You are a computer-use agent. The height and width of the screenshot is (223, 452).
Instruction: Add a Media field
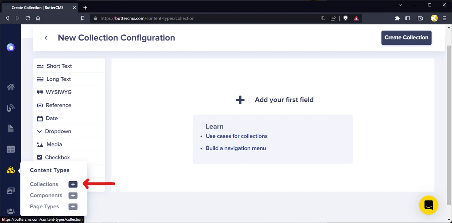pyautogui.click(x=69, y=145)
